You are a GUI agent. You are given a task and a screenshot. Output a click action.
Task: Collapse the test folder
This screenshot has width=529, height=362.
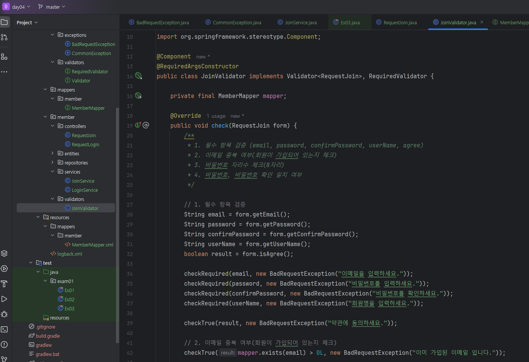click(x=31, y=263)
